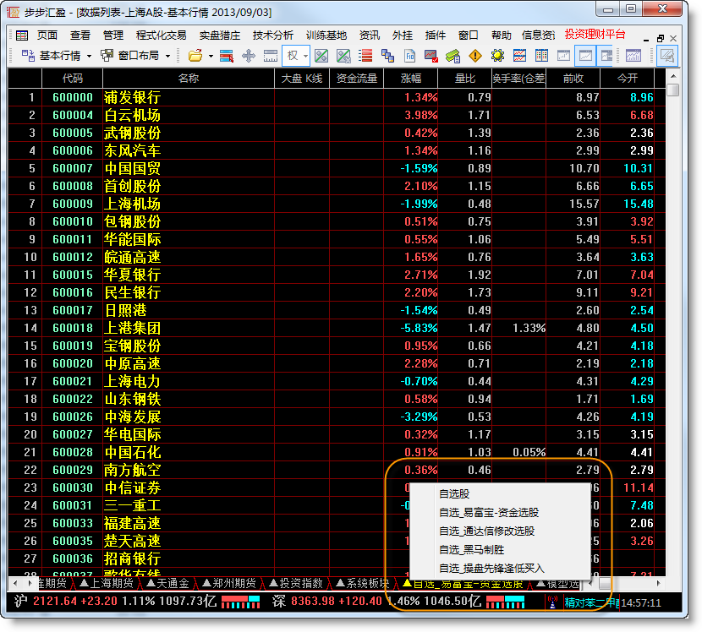Click the ruler measurement icon
The width and height of the screenshot is (702, 632).
271,56
